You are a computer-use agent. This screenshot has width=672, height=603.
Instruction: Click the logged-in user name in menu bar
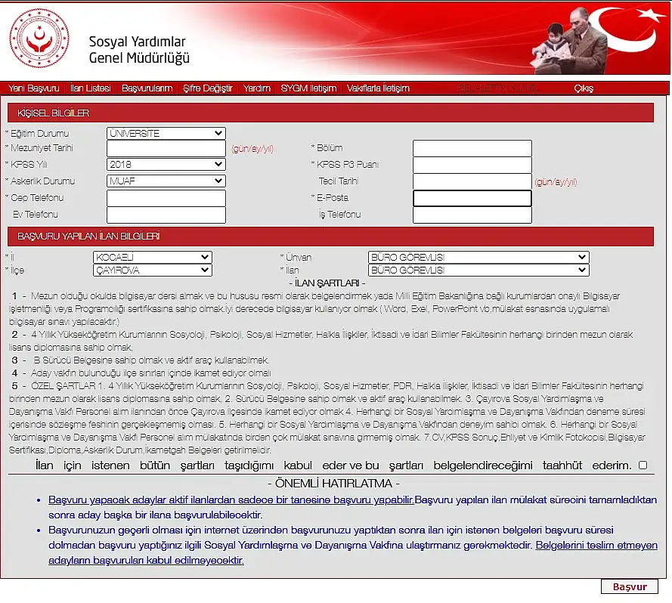(x=497, y=88)
